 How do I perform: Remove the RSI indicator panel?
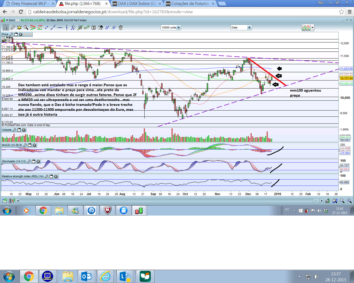coord(56,176)
